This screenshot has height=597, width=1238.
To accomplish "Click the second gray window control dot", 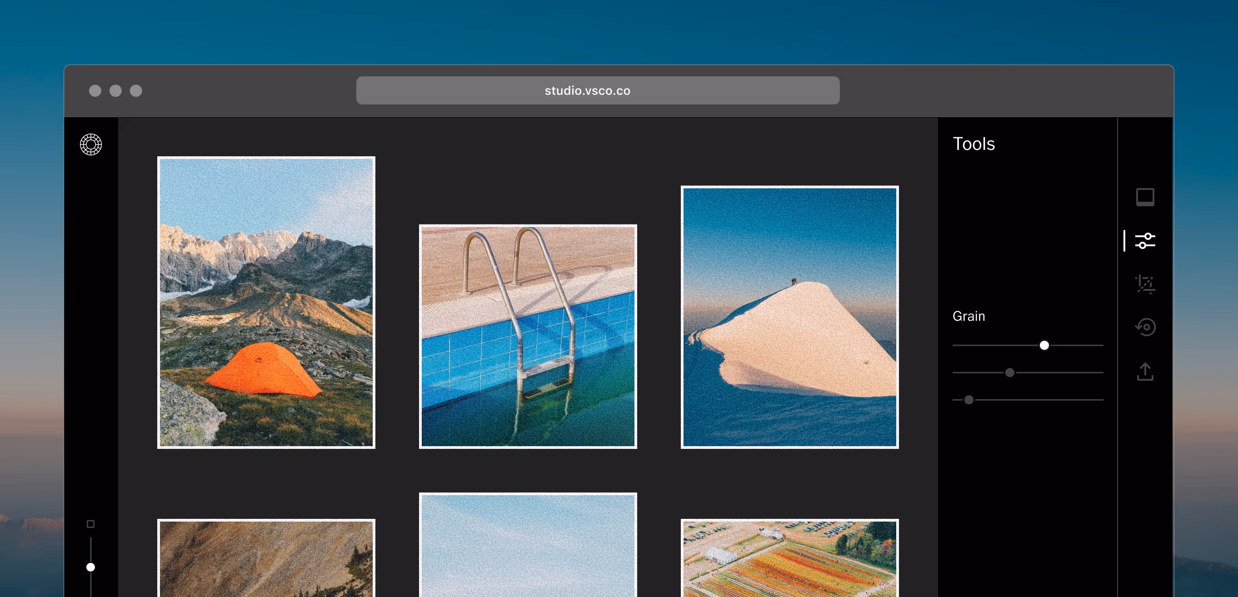I will 115,91.
